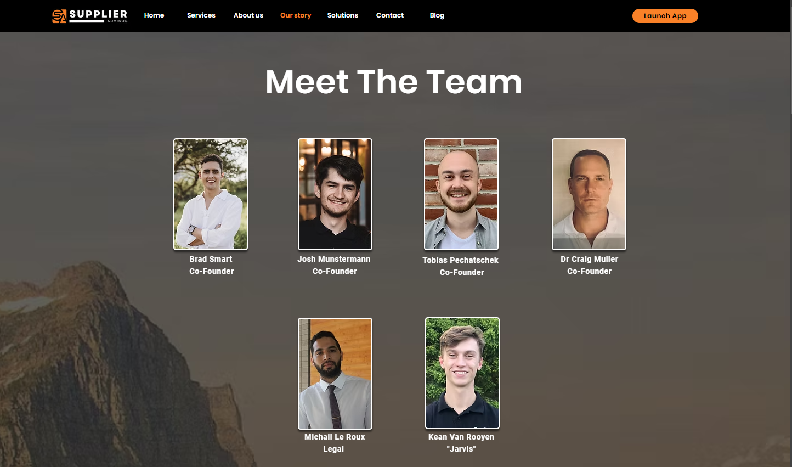Image resolution: width=792 pixels, height=467 pixels.
Task: Click Dr Craig Muller's portrait
Action: pos(589,194)
